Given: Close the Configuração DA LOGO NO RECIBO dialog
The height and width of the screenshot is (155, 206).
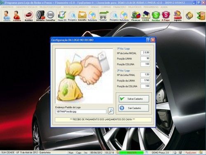Looking at the screenshot, I should (153, 40).
